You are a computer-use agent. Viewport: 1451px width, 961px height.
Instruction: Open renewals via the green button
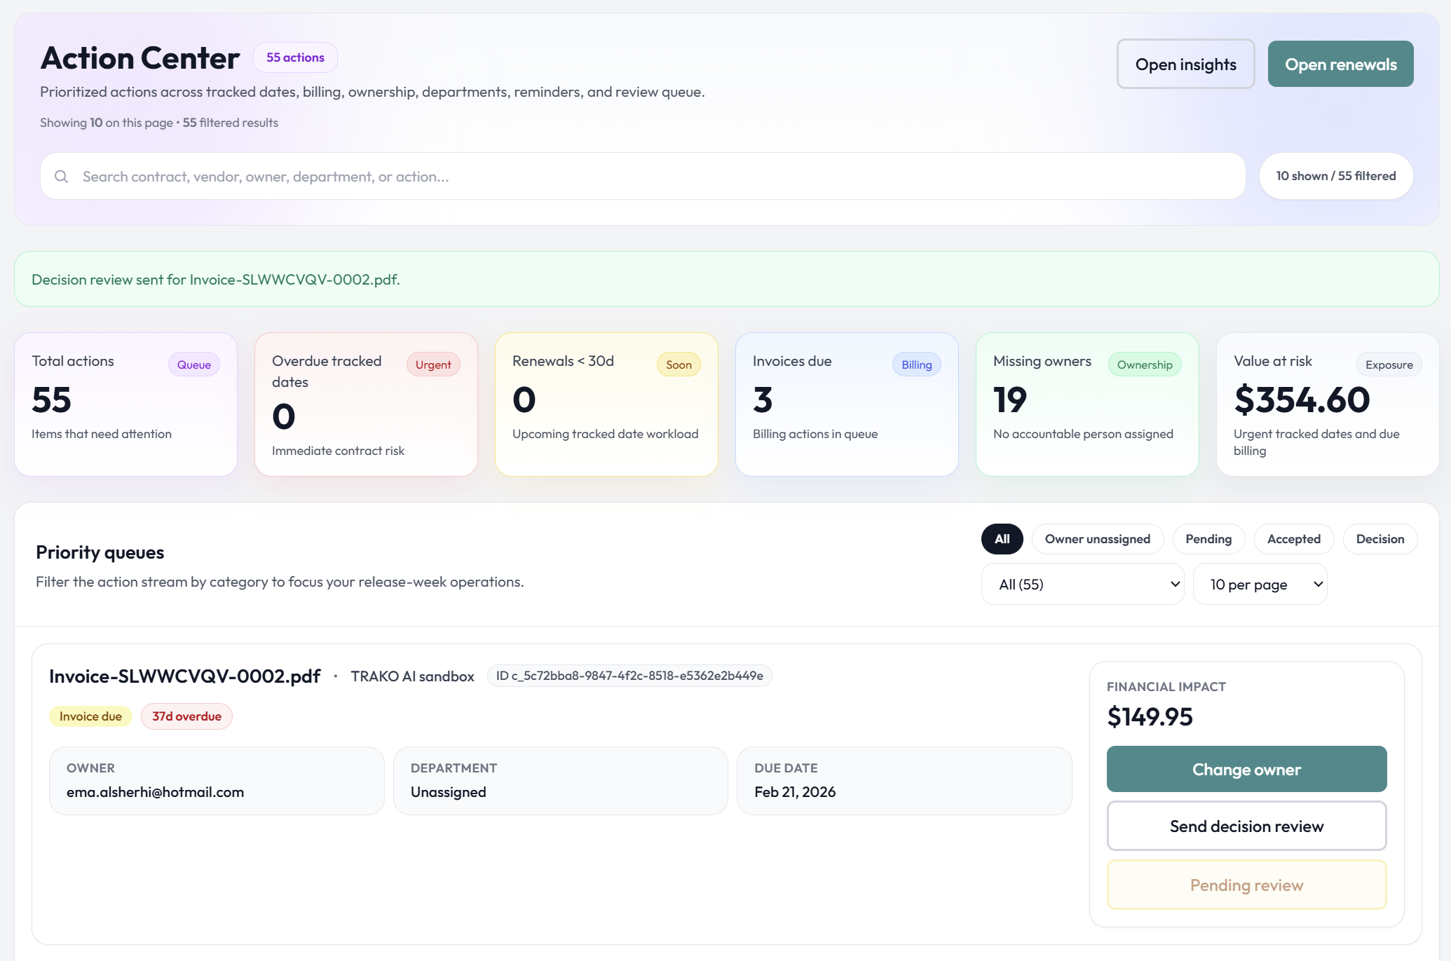click(x=1340, y=64)
